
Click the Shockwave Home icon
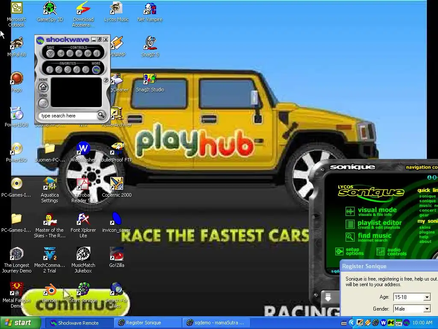[x=43, y=87]
